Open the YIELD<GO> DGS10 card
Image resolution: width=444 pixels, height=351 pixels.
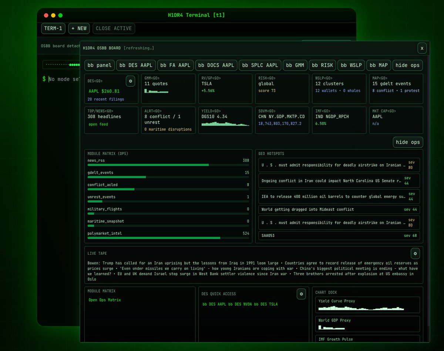(225, 120)
